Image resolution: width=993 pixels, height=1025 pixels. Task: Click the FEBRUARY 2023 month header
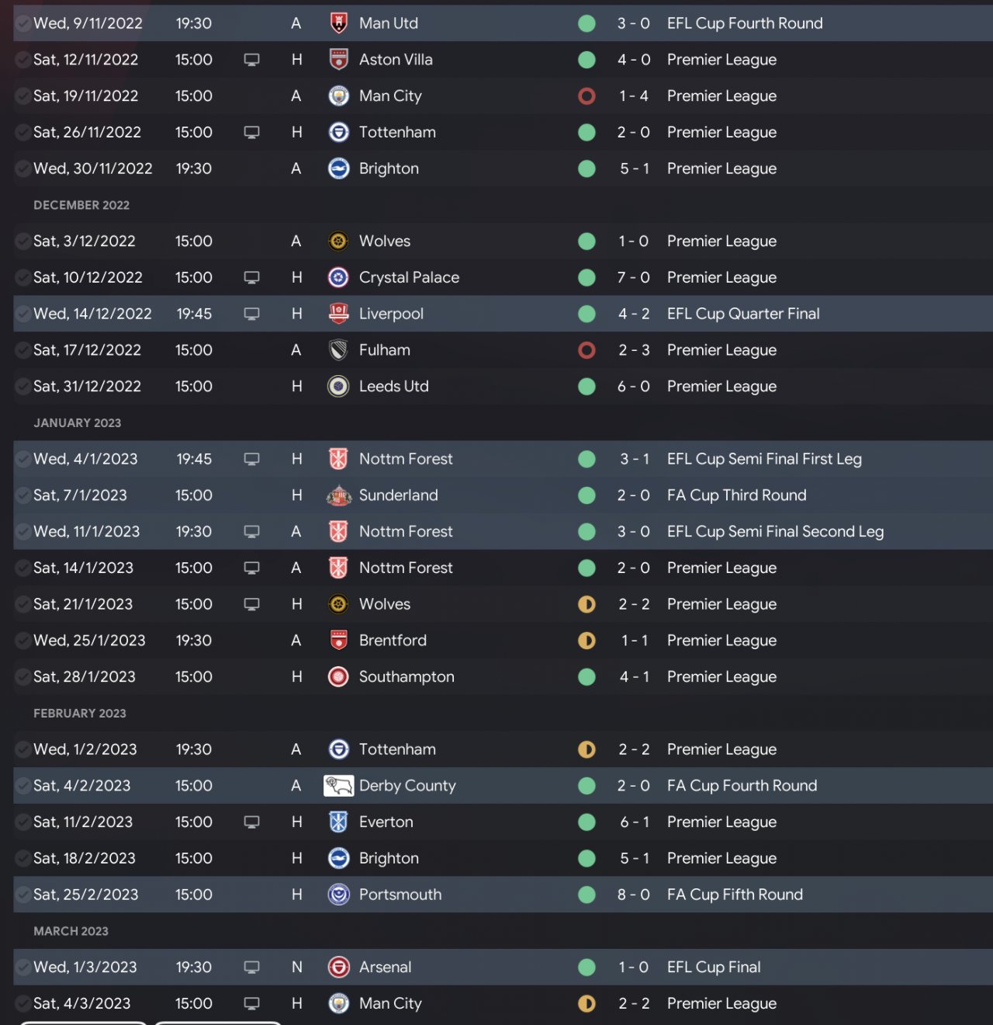pos(80,713)
